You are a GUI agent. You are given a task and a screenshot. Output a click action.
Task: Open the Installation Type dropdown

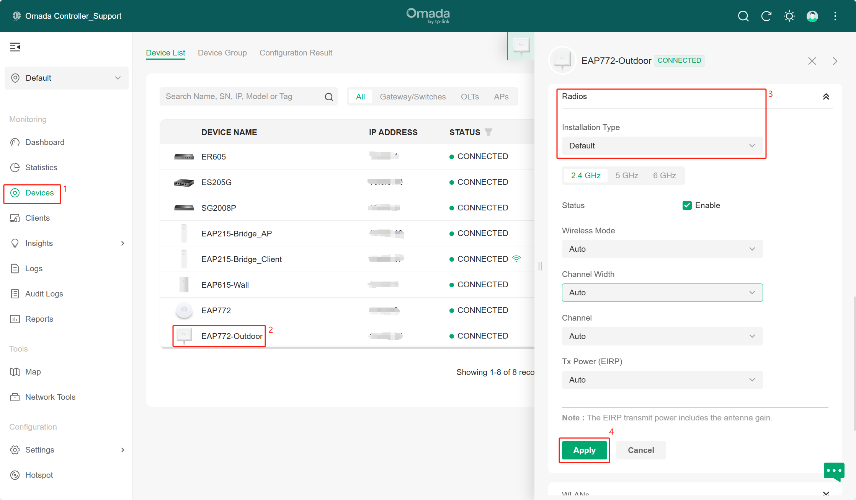coord(662,146)
